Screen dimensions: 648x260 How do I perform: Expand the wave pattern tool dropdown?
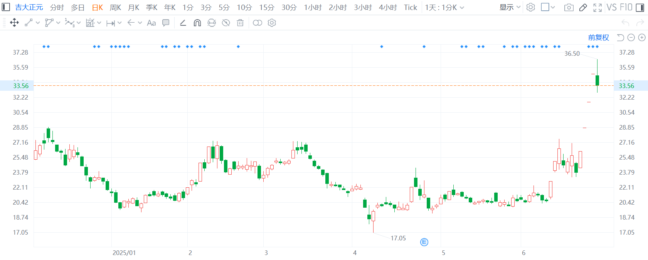coord(79,23)
